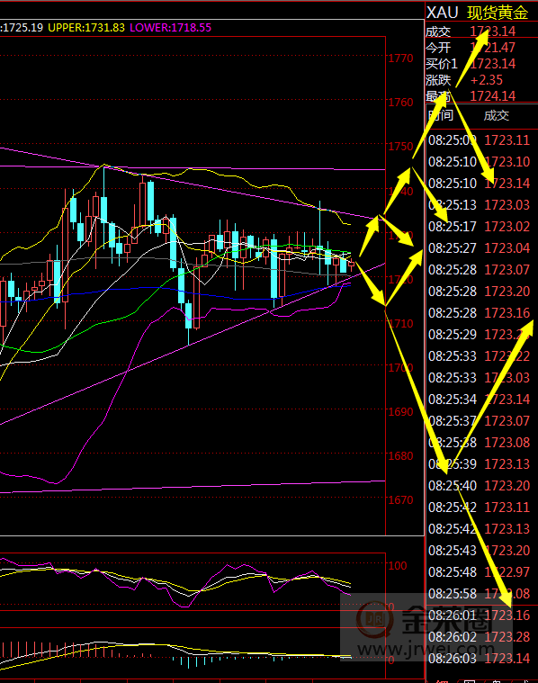Click the 1760 price axis label
538x683 pixels.
(x=400, y=103)
